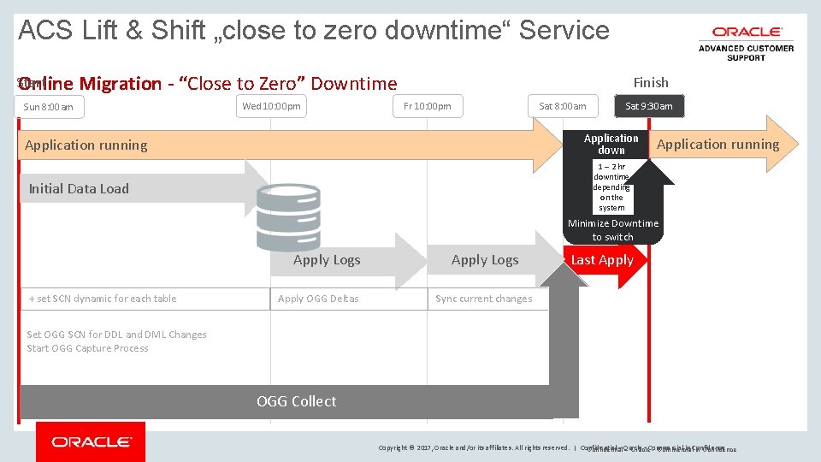
Task: Select the 'Sat 8:00am' time marker
Action: coord(563,106)
